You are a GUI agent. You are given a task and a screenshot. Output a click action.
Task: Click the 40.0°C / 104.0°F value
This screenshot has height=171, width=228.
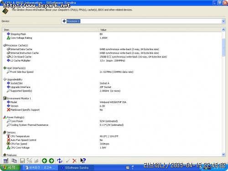[x=109, y=136]
